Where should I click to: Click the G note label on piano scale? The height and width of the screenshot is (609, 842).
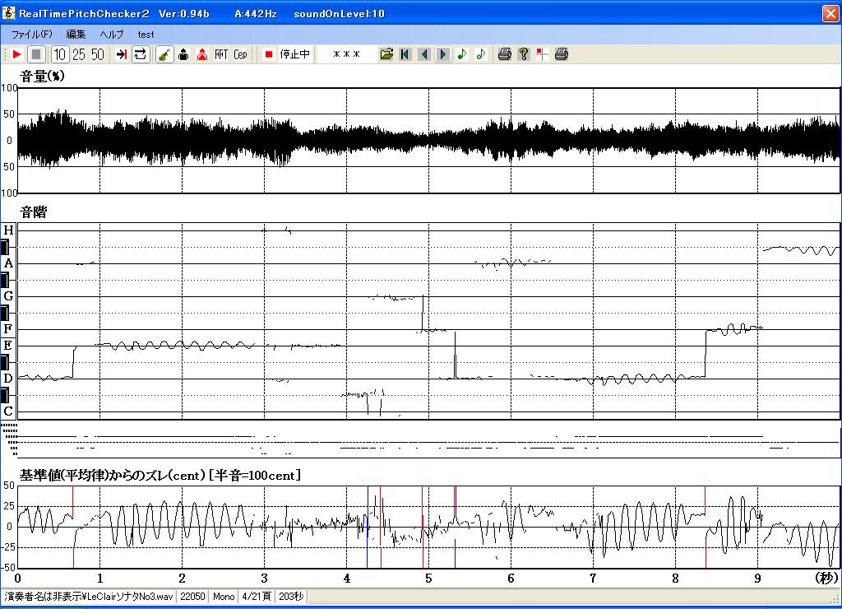[8, 296]
